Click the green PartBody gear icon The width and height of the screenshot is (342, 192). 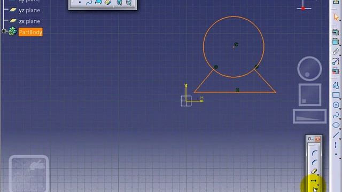[13, 31]
